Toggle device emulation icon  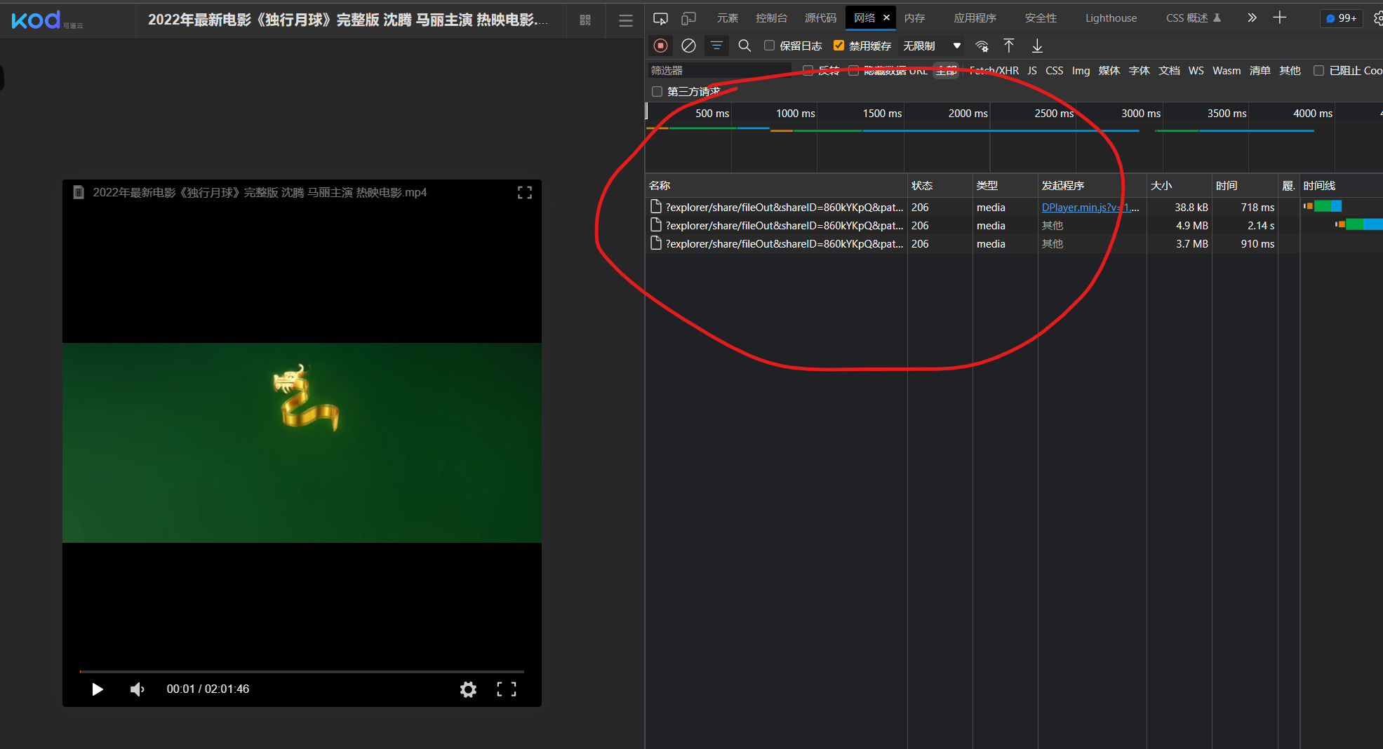[x=688, y=18]
